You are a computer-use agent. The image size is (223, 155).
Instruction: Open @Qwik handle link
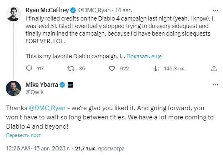[35, 92]
